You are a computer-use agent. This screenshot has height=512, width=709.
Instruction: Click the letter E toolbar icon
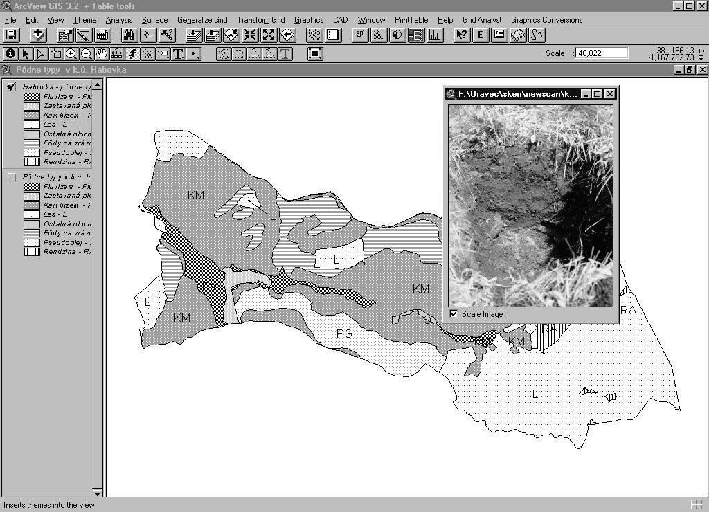click(481, 35)
